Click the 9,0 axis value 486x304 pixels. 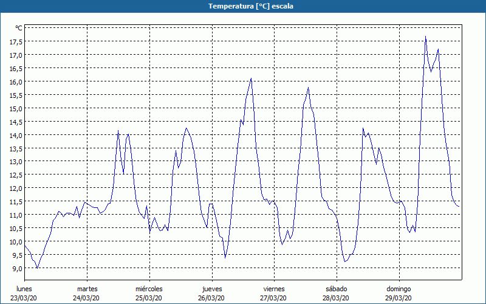click(x=17, y=268)
